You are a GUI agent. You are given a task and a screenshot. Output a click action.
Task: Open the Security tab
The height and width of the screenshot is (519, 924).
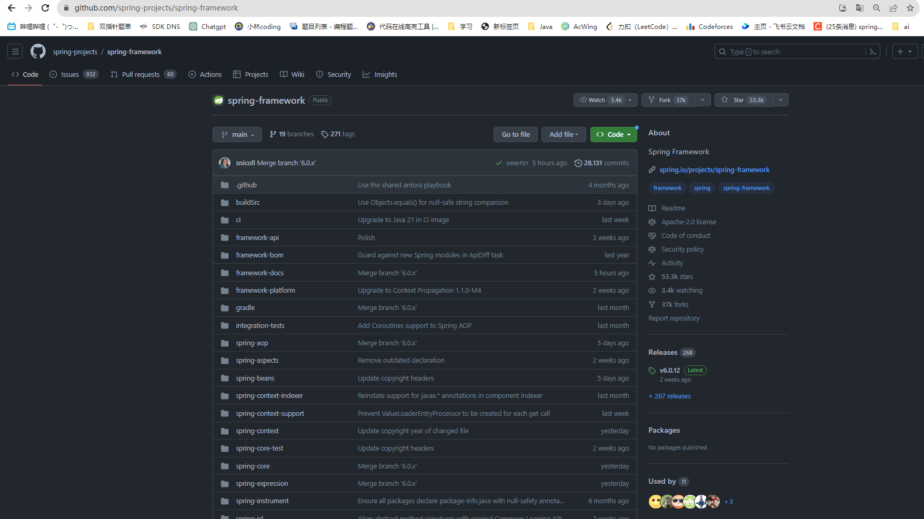tap(334, 74)
